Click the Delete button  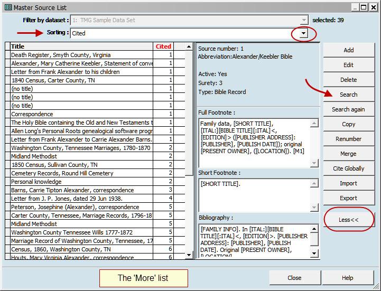point(349,80)
